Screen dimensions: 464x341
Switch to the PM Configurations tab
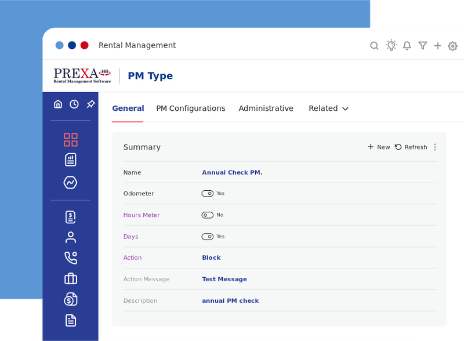[x=190, y=108]
